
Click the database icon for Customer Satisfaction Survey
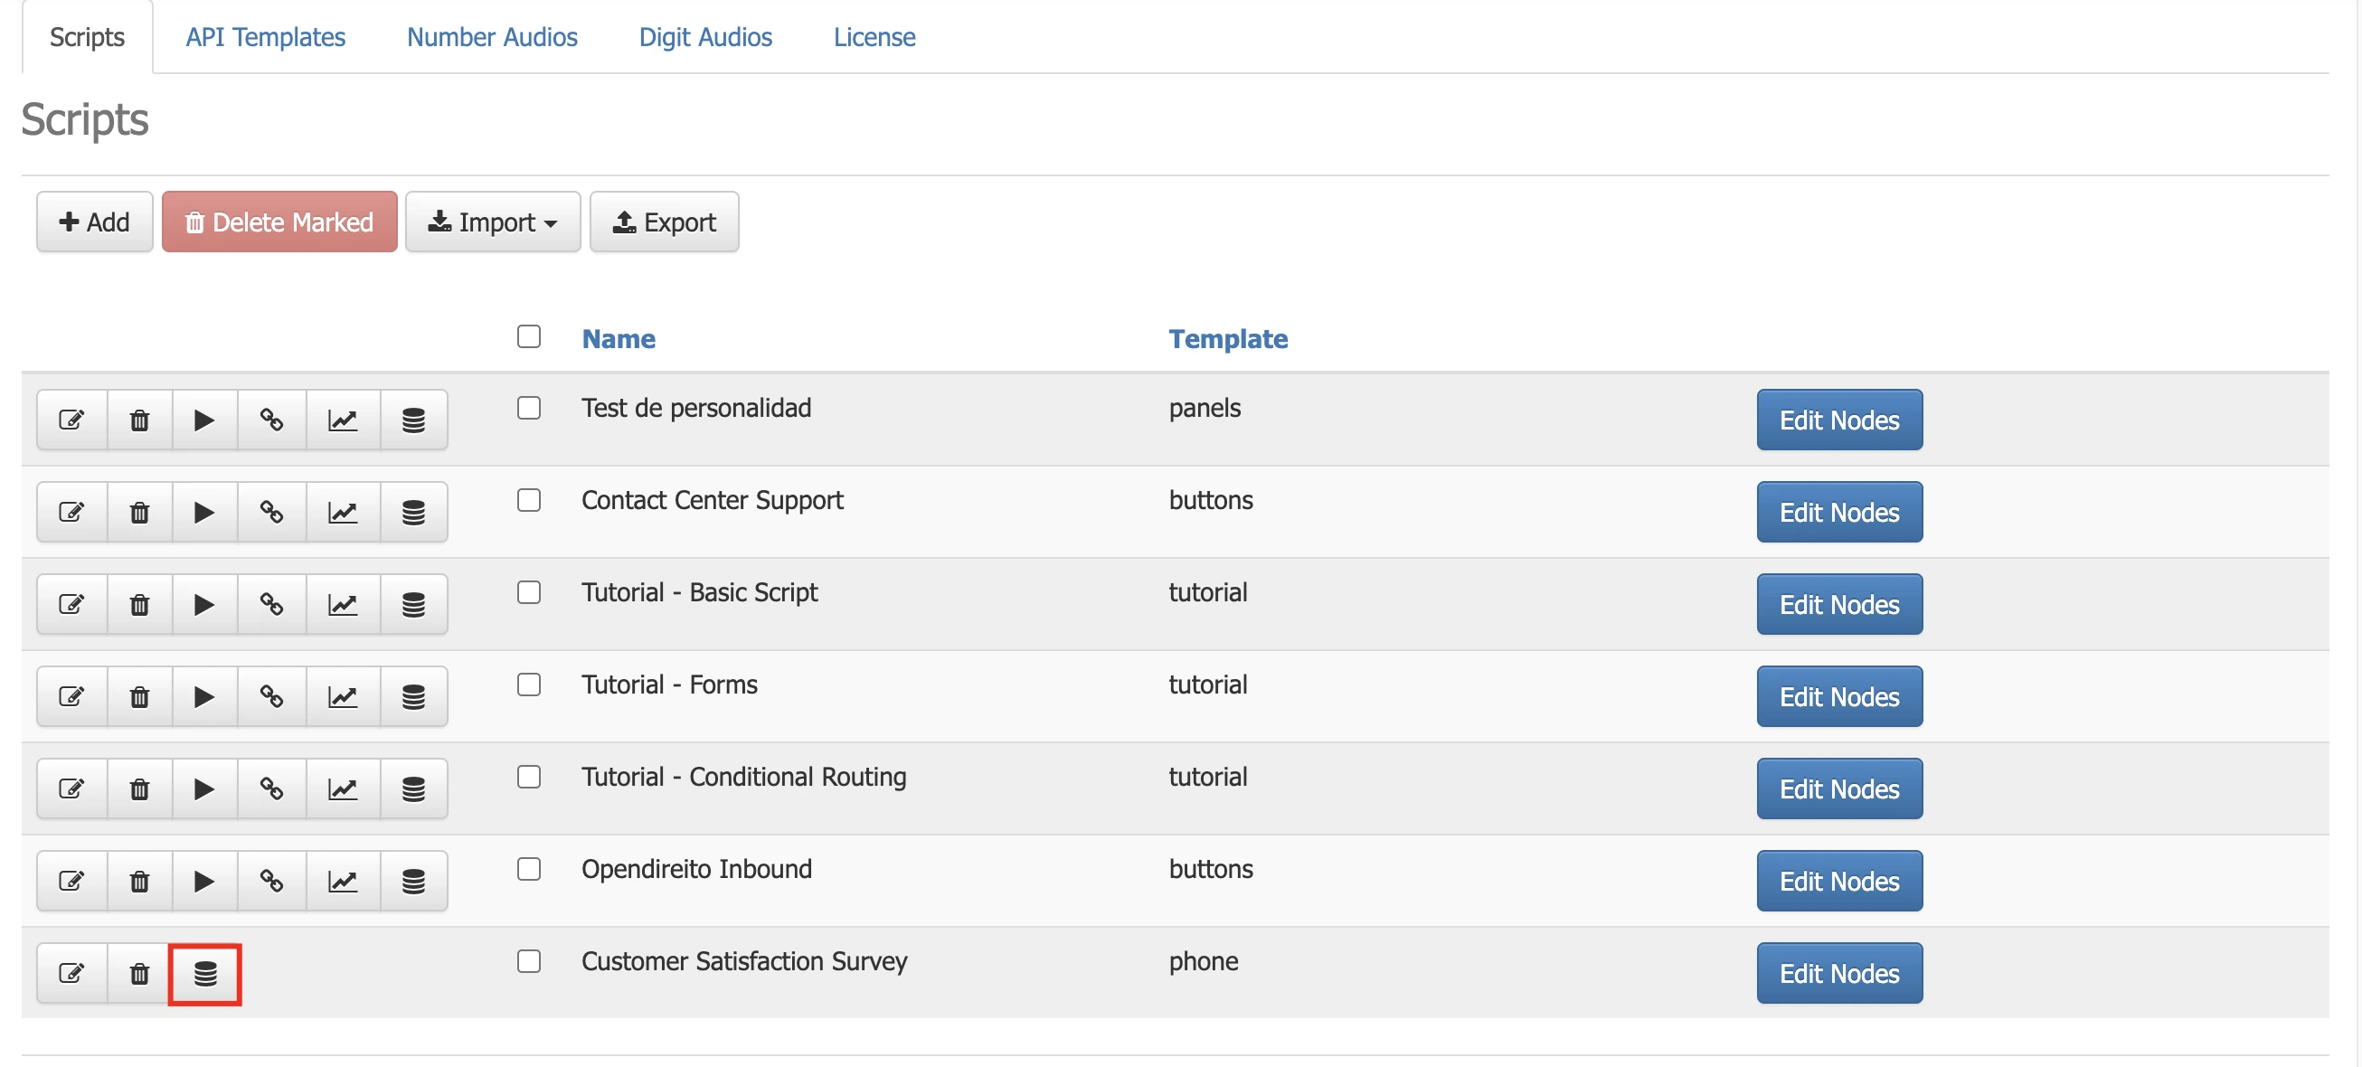click(x=204, y=974)
